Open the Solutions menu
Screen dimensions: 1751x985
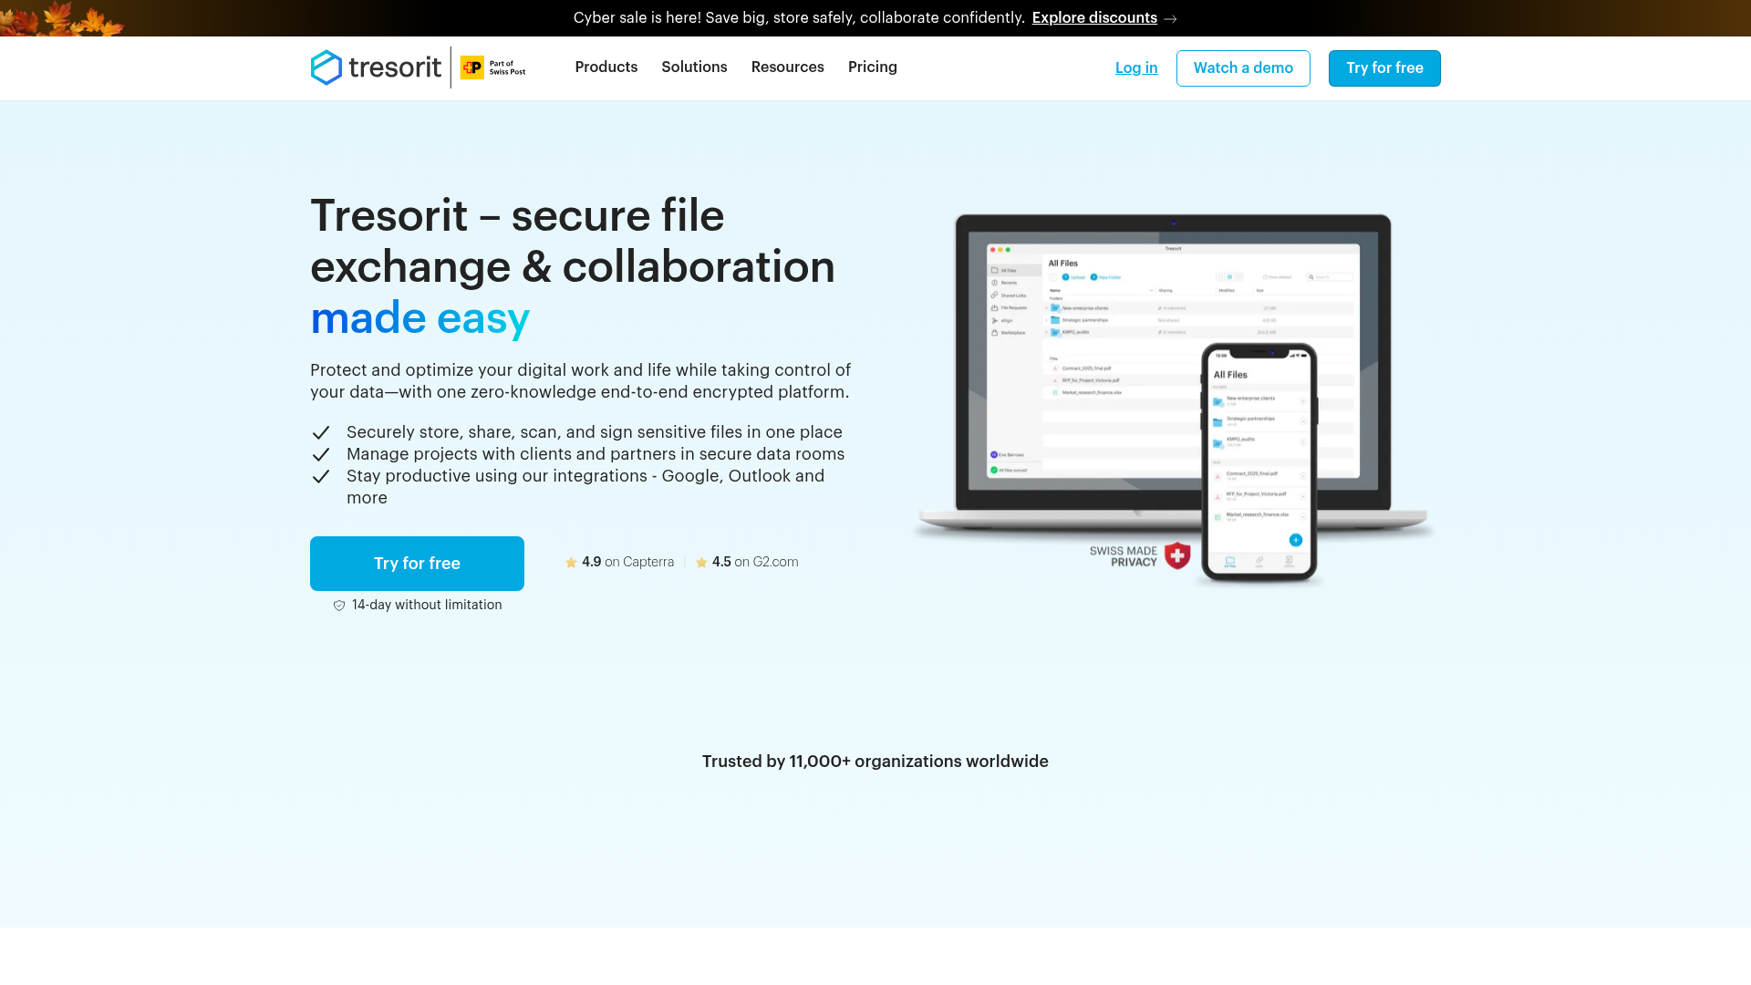(694, 67)
